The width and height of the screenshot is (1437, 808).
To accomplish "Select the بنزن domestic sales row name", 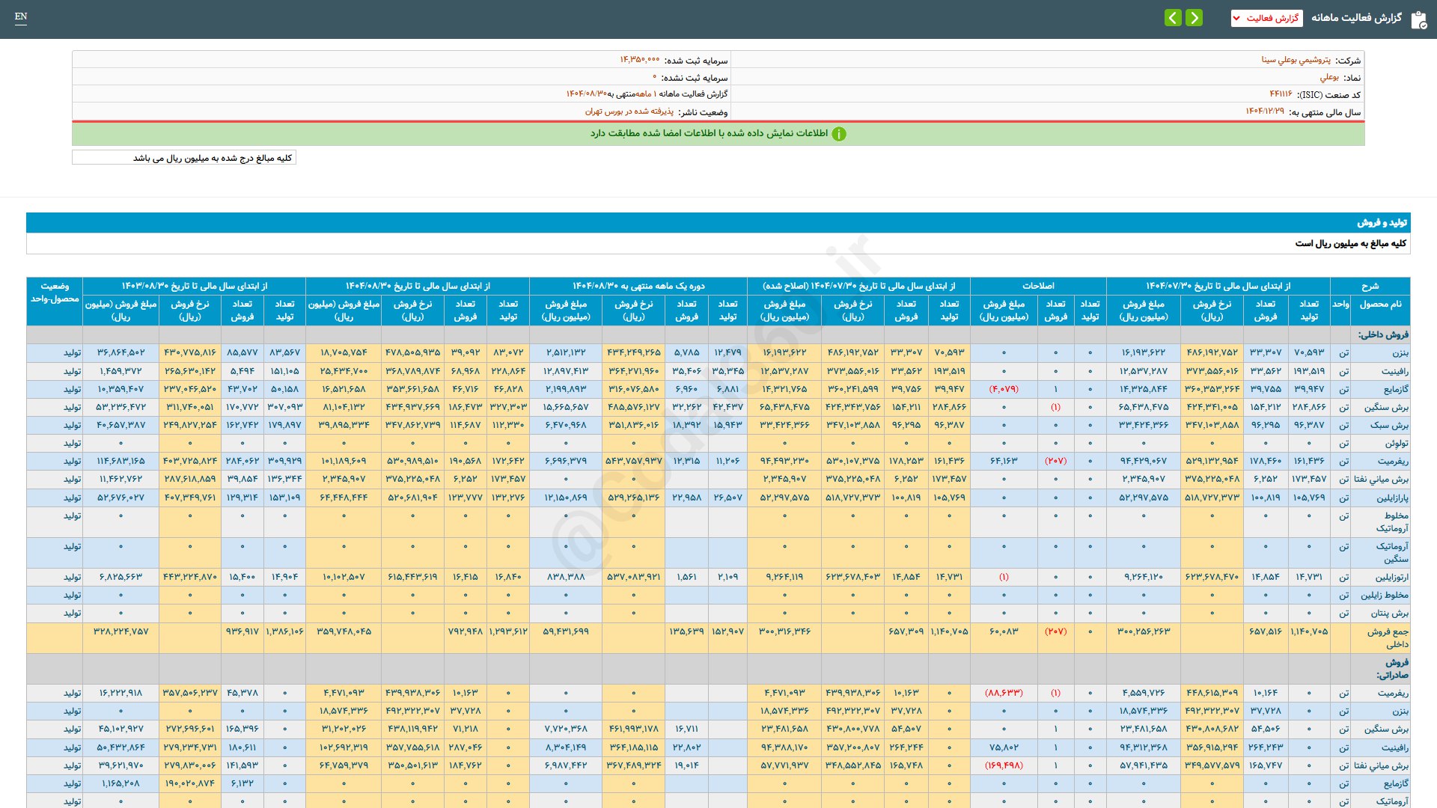I will 1400,352.
